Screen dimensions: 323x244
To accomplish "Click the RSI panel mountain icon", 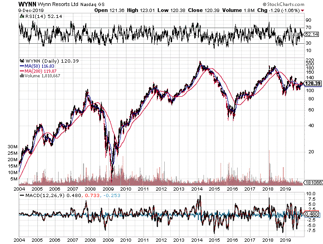I will 22,16.
